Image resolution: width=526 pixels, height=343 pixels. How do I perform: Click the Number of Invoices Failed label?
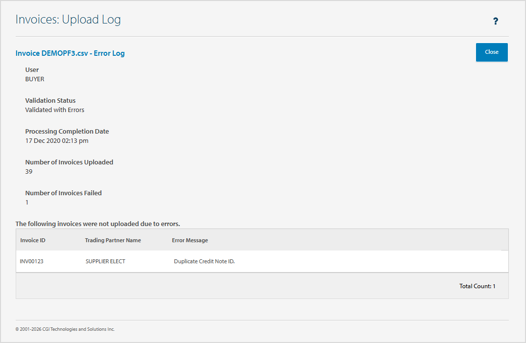(63, 193)
